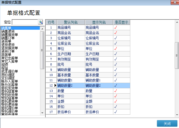Click the 默认列名 column header

point(71,22)
